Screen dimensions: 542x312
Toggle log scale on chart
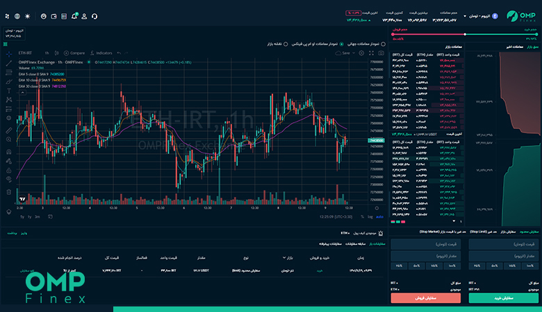370,217
